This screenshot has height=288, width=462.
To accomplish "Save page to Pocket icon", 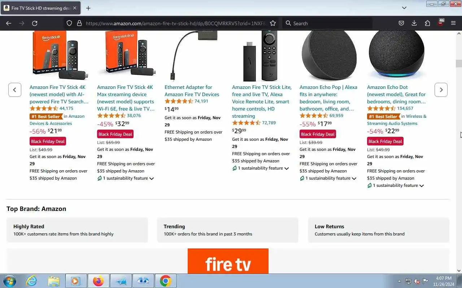I will 401,23.
